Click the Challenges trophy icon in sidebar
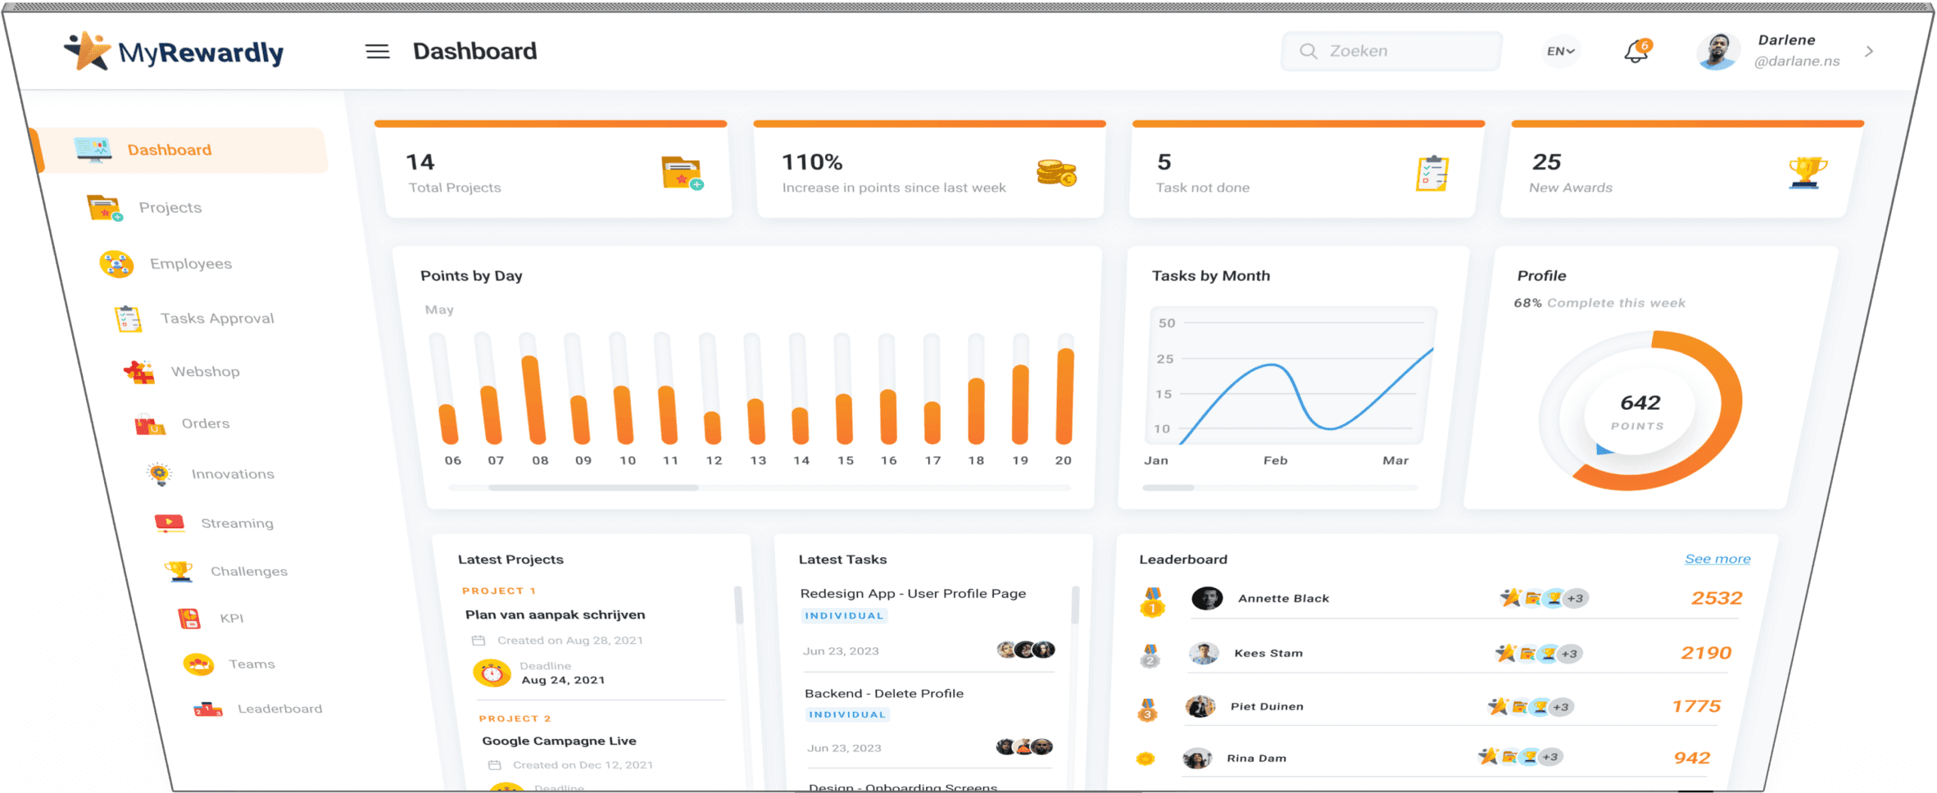This screenshot has height=793, width=1937. point(179,571)
